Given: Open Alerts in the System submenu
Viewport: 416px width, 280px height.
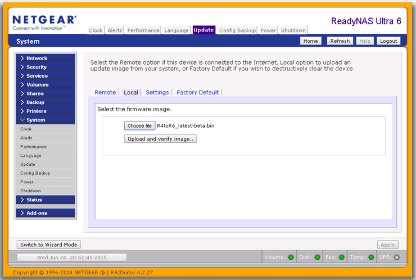Looking at the screenshot, I should [46, 138].
